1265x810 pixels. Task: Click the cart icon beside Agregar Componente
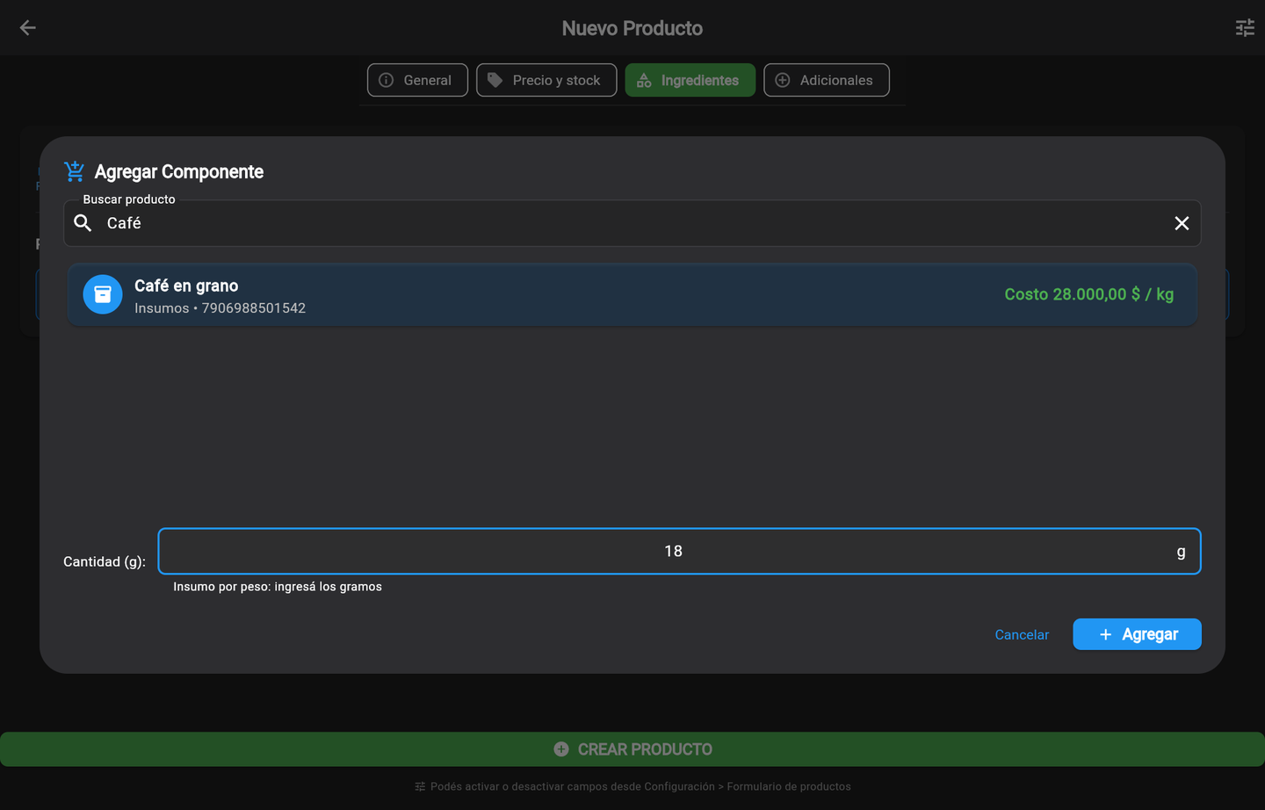pos(75,171)
